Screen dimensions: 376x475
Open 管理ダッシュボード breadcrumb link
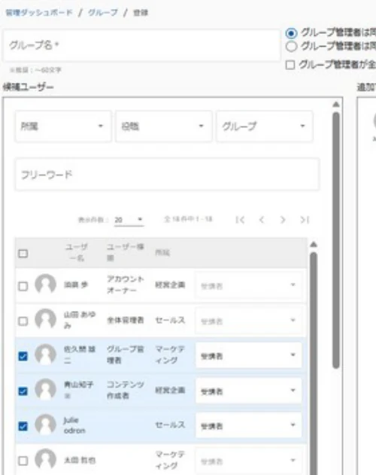point(39,13)
